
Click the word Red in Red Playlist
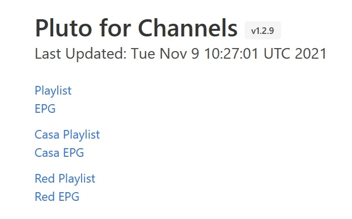click(45, 179)
